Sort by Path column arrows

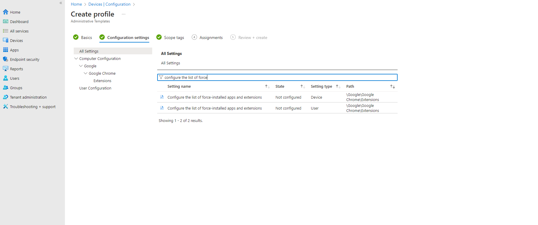coord(393,87)
